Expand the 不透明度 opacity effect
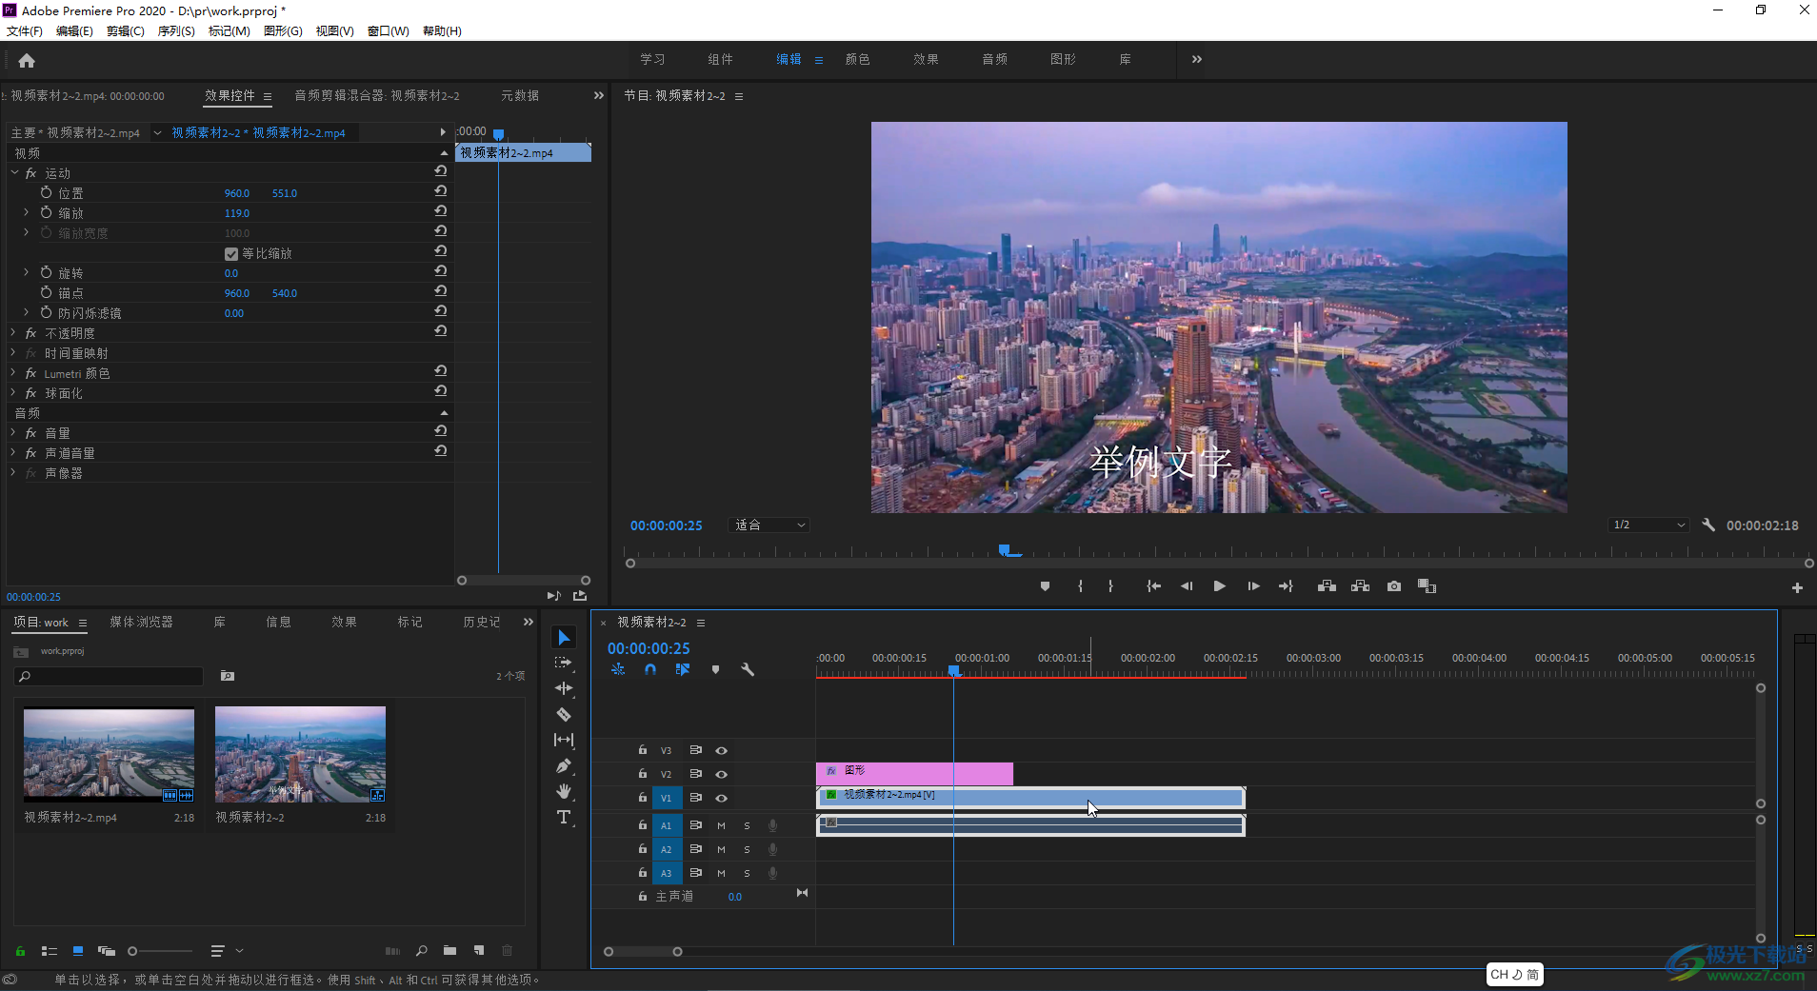The width and height of the screenshot is (1817, 991). (13, 332)
